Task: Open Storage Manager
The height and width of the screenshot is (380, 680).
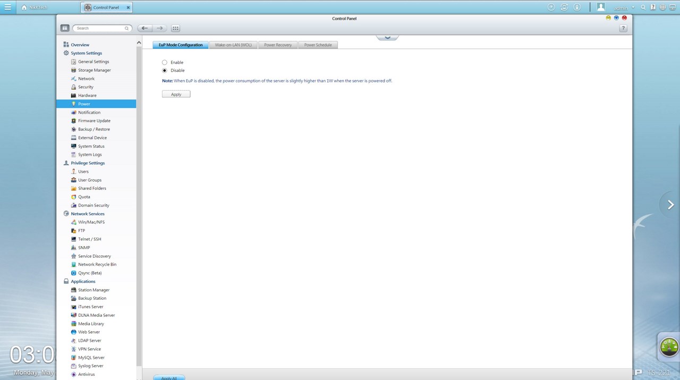Action: coord(95,70)
